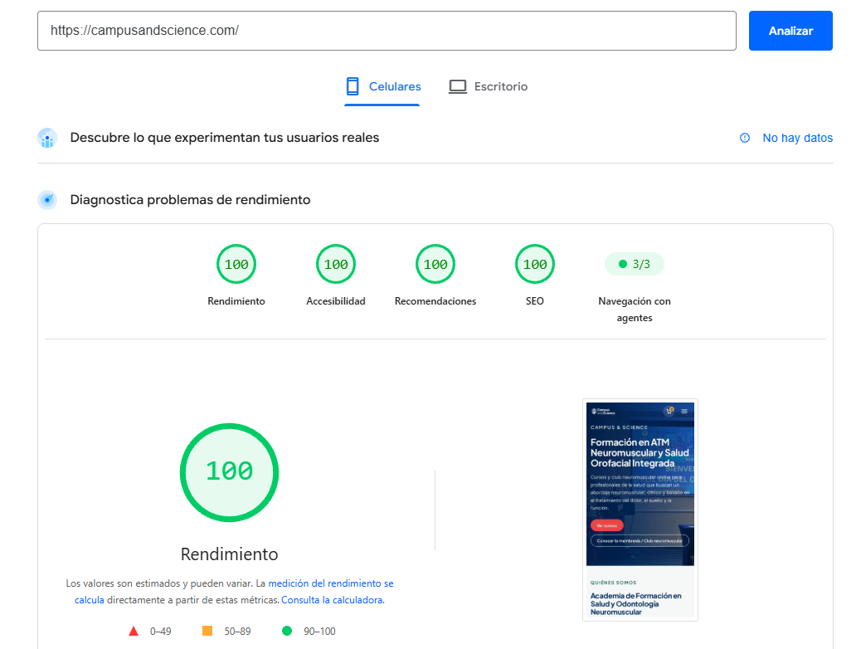This screenshot has width=861, height=649.
Task: Click the heading Descubre lo que experimentan tus usuarios reales
Action: click(x=225, y=138)
